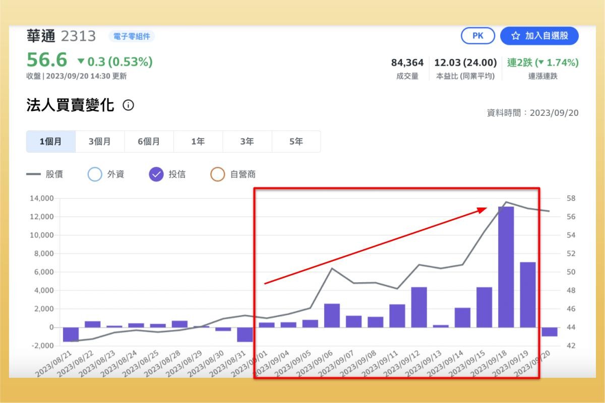
Task: Enable the 外資 series checkbox
Action: pos(95,174)
